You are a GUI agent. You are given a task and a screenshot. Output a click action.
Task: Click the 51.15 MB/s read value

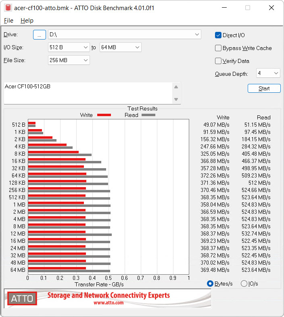coord(257,125)
